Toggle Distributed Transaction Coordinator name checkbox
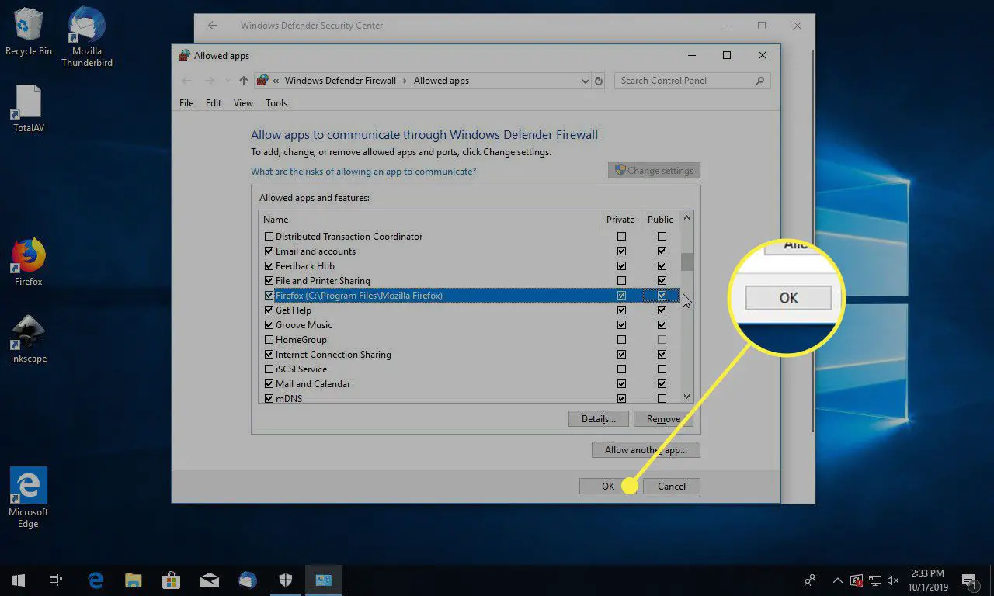This screenshot has height=596, width=994. pos(269,237)
